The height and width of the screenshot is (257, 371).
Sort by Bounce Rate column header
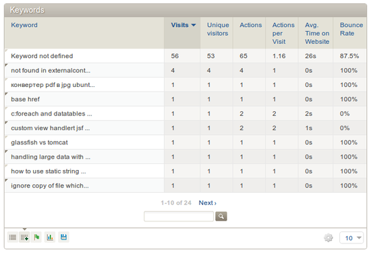click(351, 29)
